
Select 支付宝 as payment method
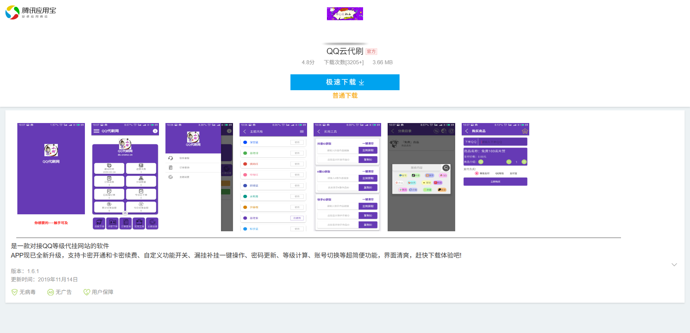pos(514,173)
